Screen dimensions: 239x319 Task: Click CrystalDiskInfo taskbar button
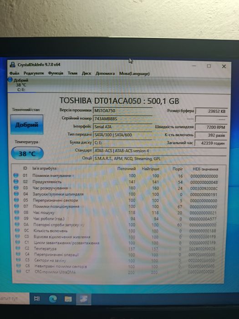(84, 299)
